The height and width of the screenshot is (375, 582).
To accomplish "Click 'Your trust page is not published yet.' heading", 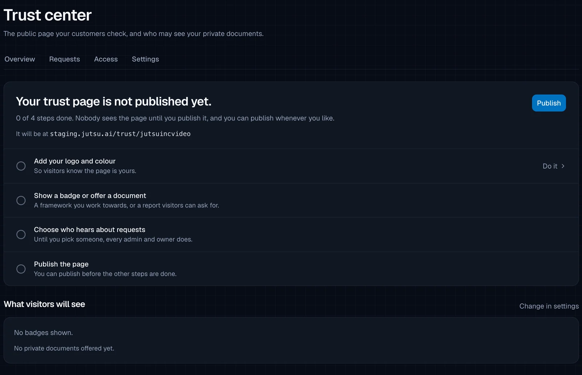I will click(113, 101).
